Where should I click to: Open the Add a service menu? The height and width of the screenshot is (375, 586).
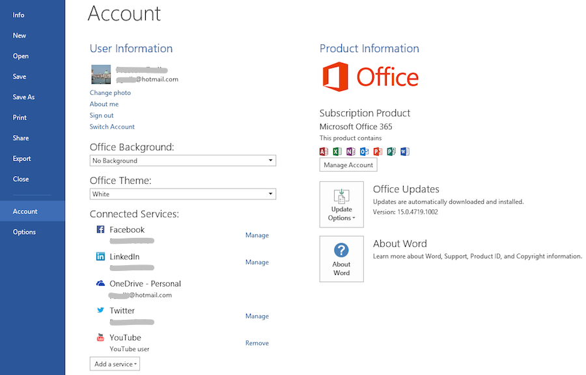(x=115, y=363)
